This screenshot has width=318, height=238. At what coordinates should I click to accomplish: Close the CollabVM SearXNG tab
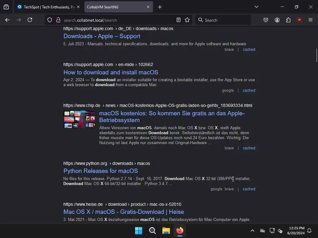148,7
